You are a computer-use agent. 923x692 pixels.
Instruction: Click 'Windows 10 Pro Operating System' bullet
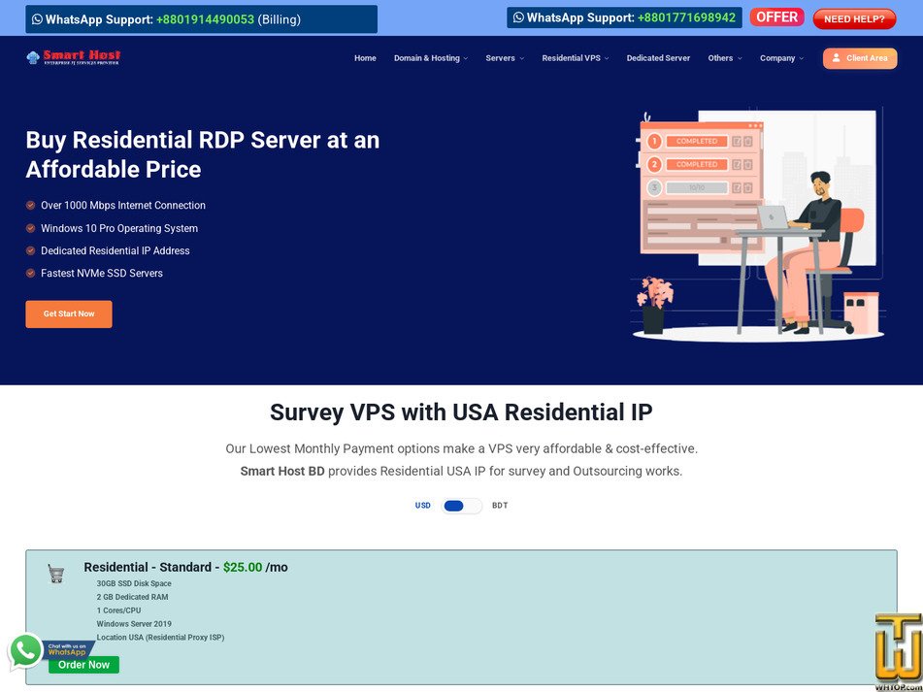119,228
